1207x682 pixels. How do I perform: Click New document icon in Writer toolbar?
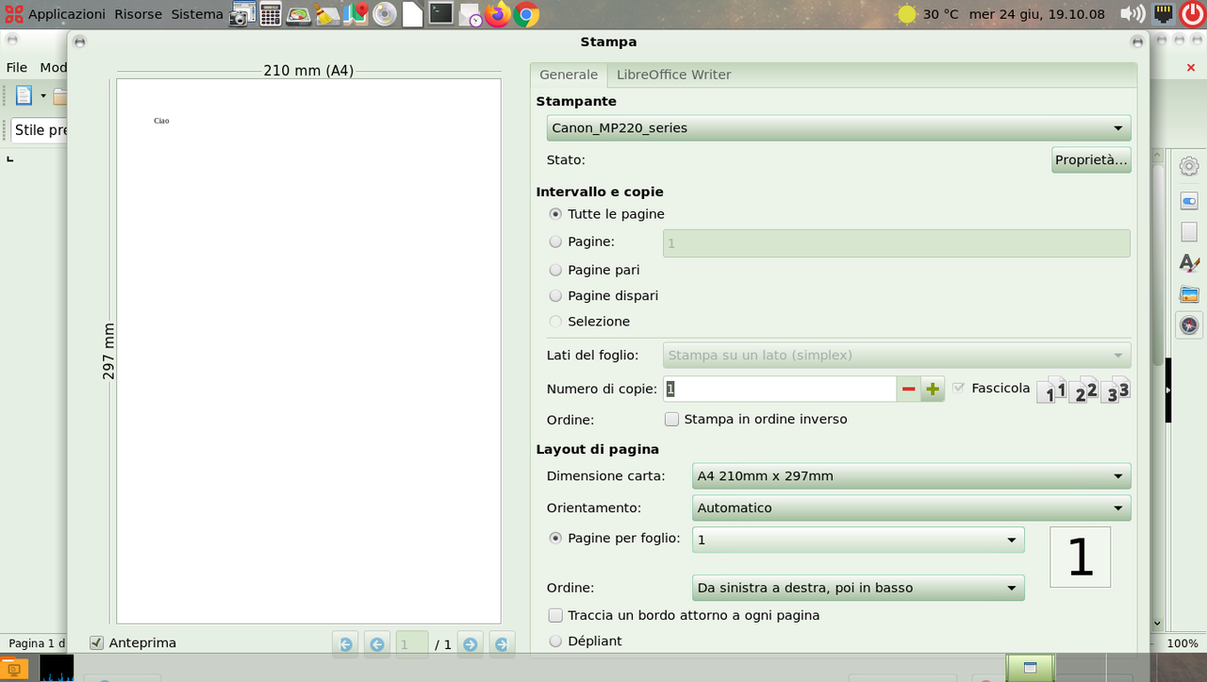point(23,95)
